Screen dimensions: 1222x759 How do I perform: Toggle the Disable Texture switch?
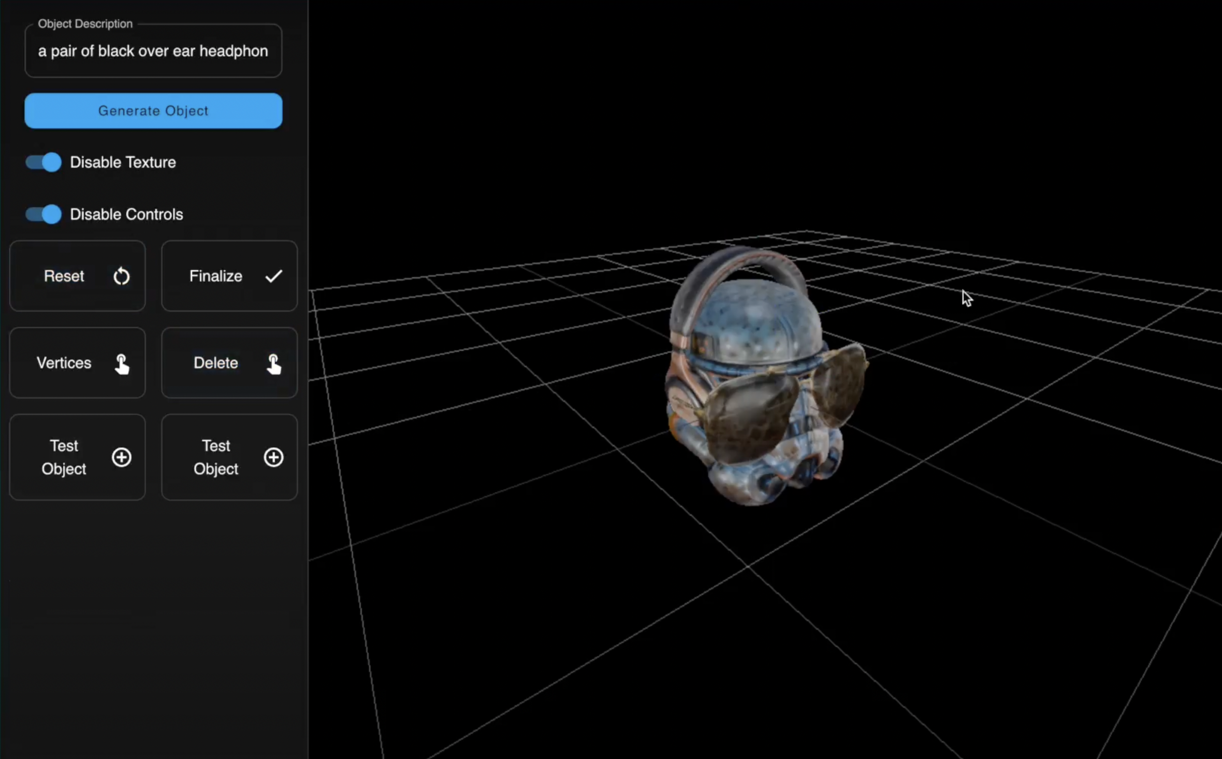pos(43,162)
